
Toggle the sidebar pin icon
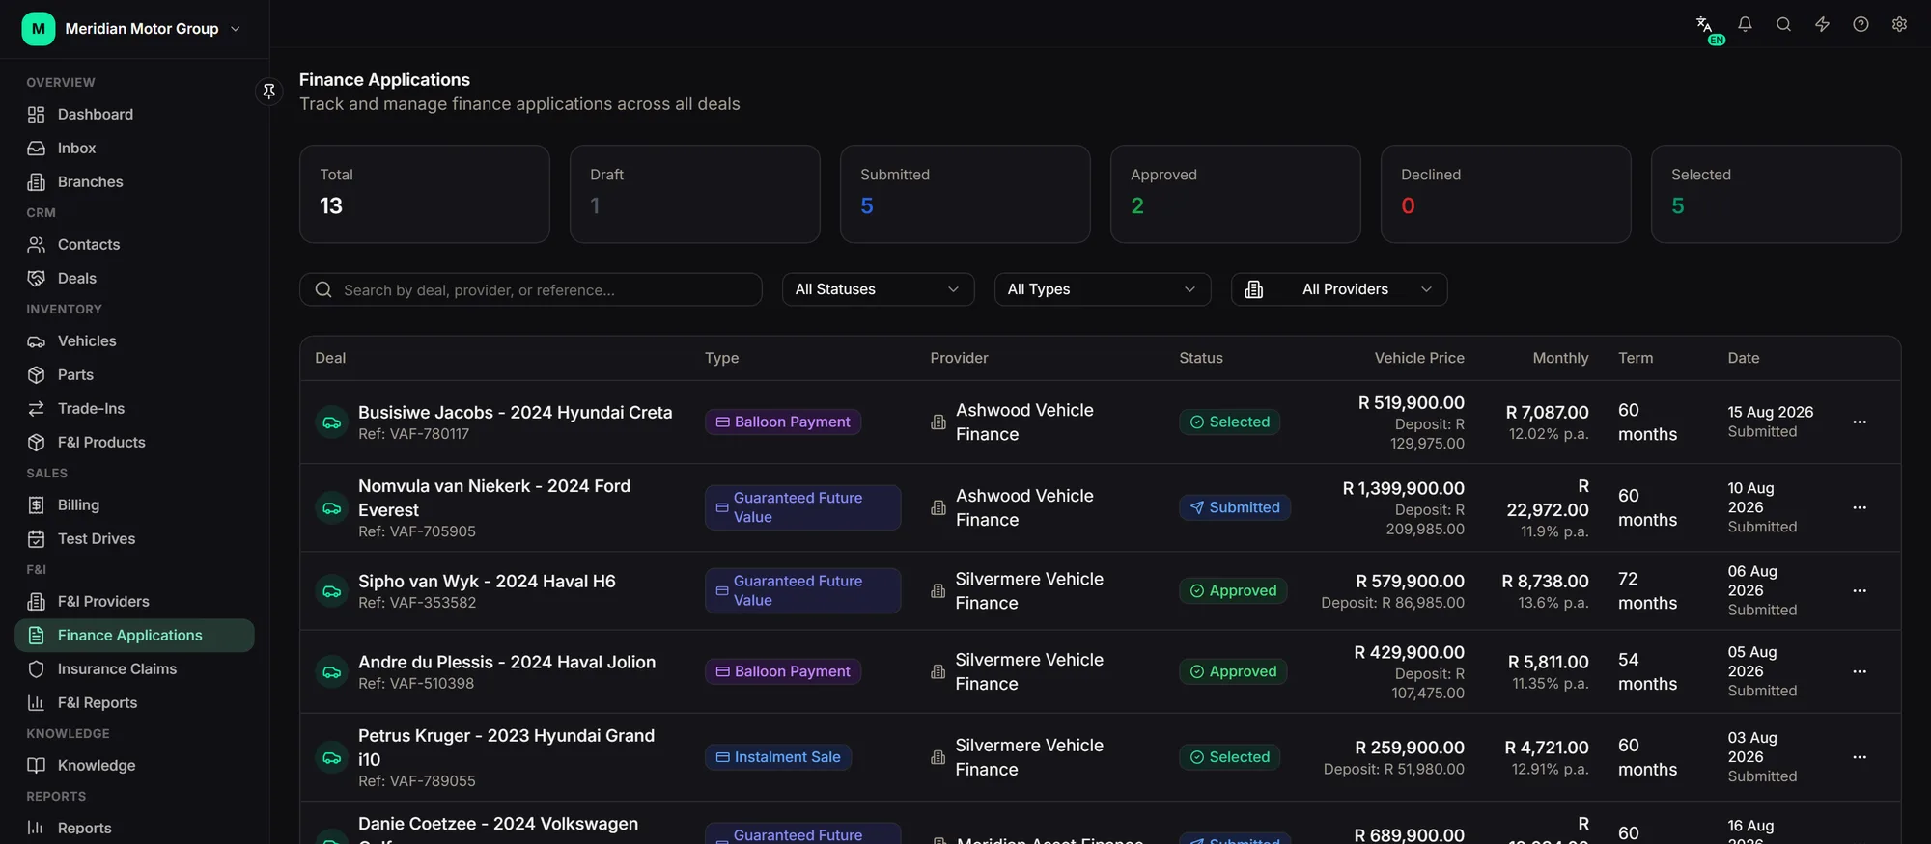pos(269,91)
